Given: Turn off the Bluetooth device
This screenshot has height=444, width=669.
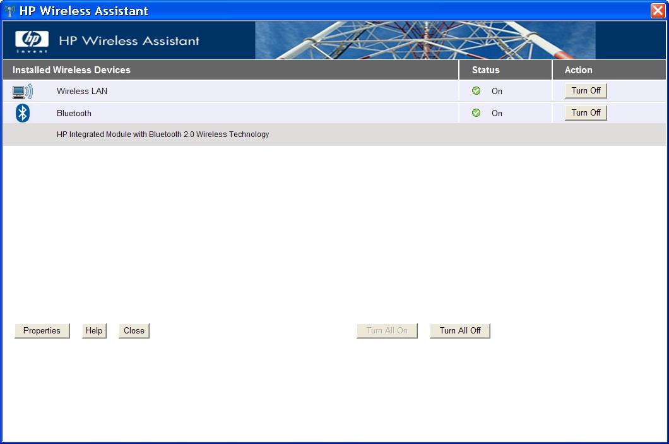Looking at the screenshot, I should pos(585,113).
